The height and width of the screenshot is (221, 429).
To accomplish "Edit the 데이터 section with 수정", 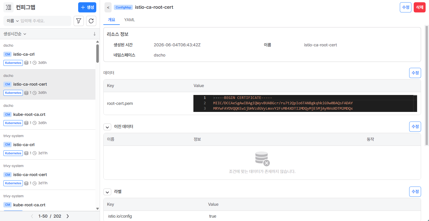I will pos(415,73).
